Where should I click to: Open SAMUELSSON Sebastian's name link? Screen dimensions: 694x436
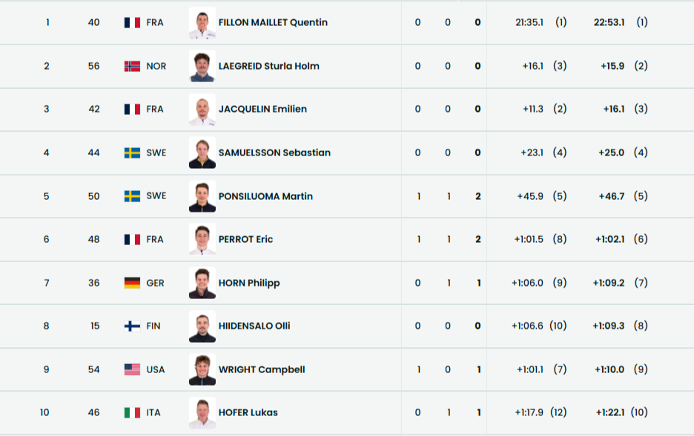click(x=274, y=152)
